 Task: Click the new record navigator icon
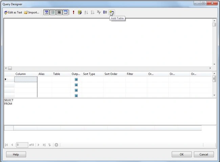(x=49, y=145)
